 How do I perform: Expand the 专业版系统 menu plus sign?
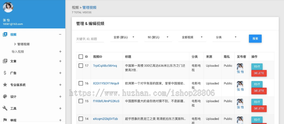[x=60, y=85]
